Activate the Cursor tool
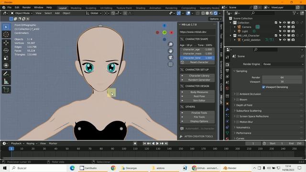The image size is (306, 172). coord(6,34)
